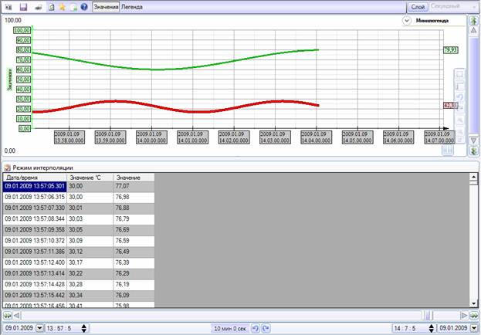Image resolution: width=481 pixels, height=335 pixels.
Task: Select row 09.01.2009 13:57:05.301
Action: coord(79,186)
